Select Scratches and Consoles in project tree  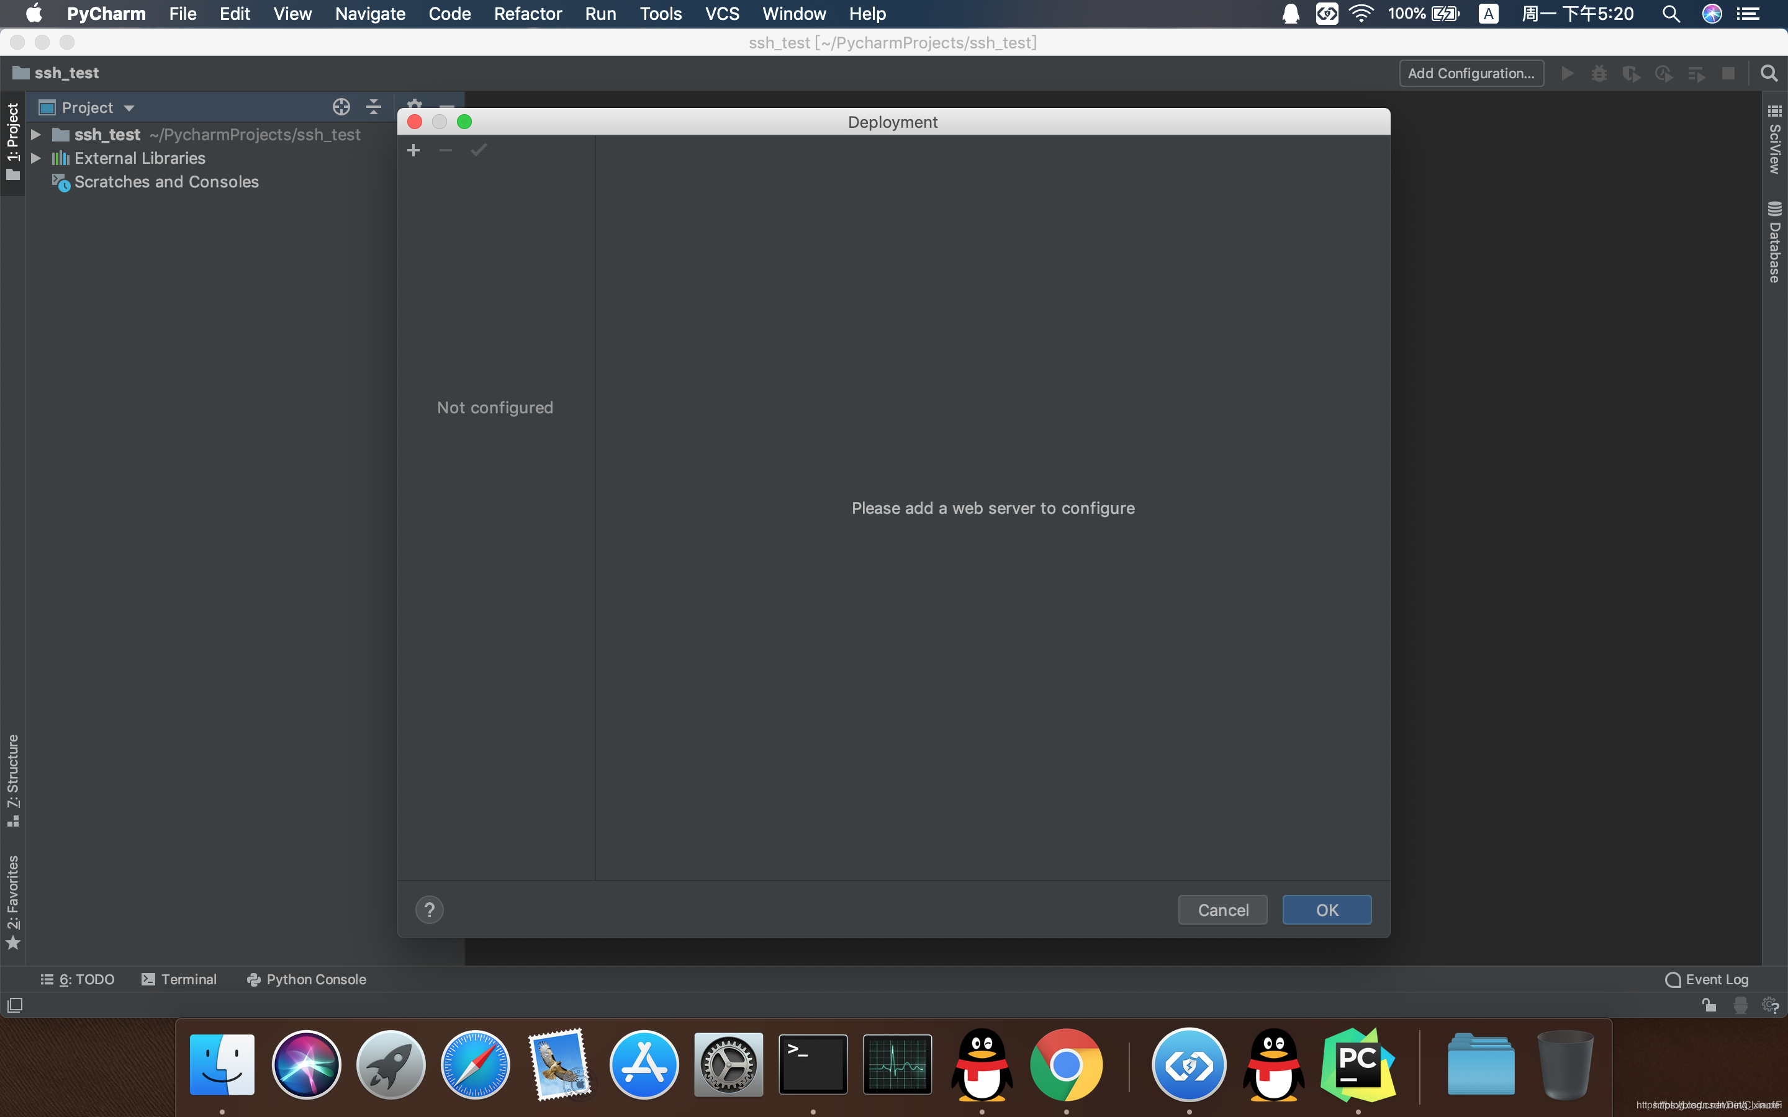pos(166,182)
